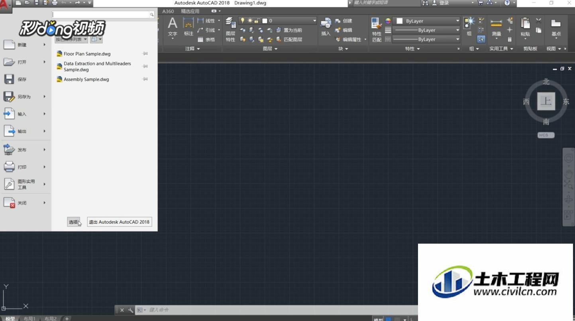This screenshot has height=321, width=575.
Task: Click the quick-access New drawing icon
Action: pyautogui.click(x=19, y=3)
